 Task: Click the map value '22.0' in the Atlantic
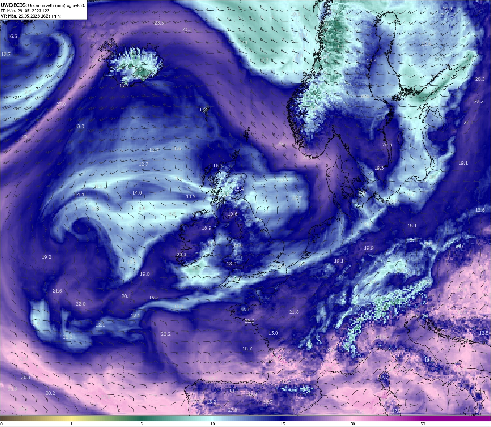coord(81,304)
